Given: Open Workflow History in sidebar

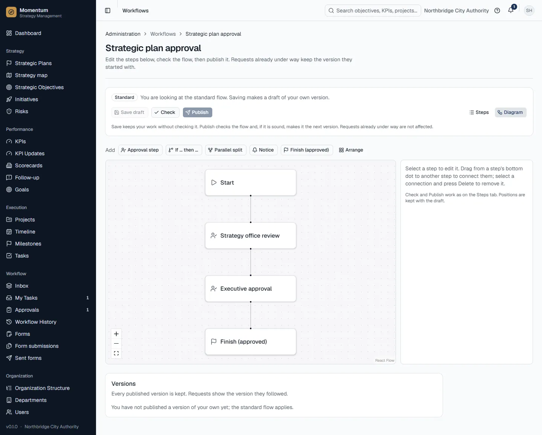Looking at the screenshot, I should tap(48, 322).
